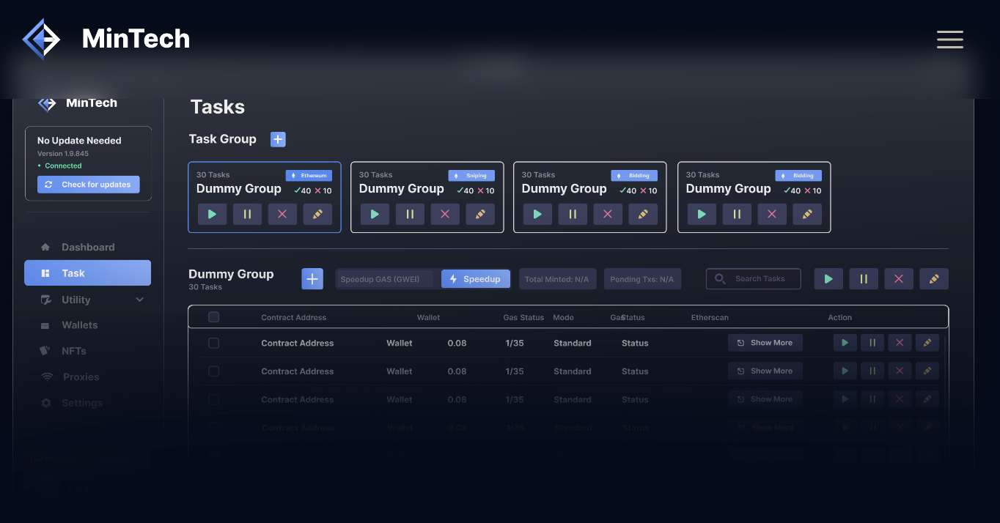Pause the Ethereum task group card
Screen dimensions: 1000x523
point(247,215)
